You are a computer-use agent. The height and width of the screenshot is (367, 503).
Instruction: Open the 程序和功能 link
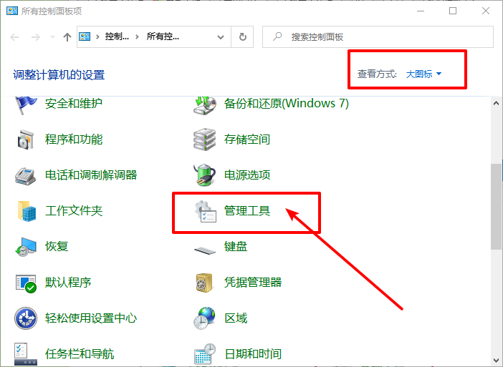coord(74,140)
